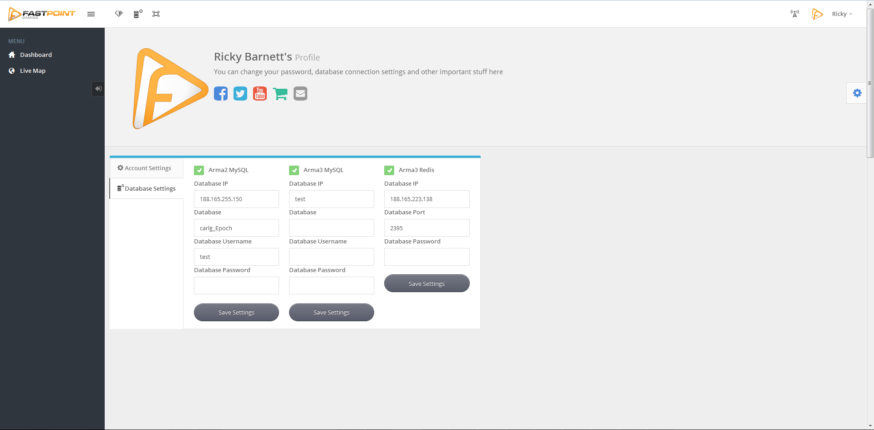Toggle the Arma2 MySQL checkbox
The image size is (874, 430).
199,170
